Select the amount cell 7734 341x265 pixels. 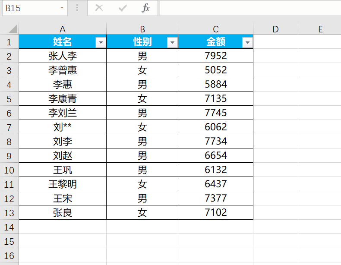pos(215,141)
